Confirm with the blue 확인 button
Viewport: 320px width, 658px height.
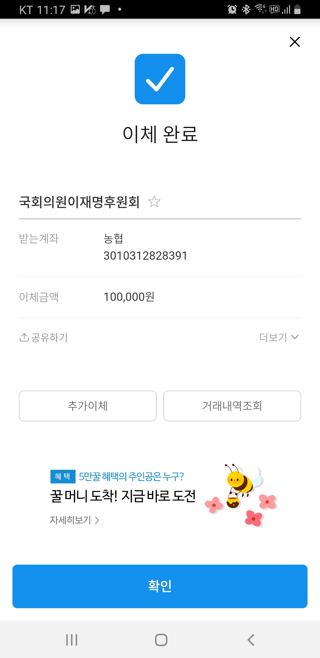coord(160,586)
